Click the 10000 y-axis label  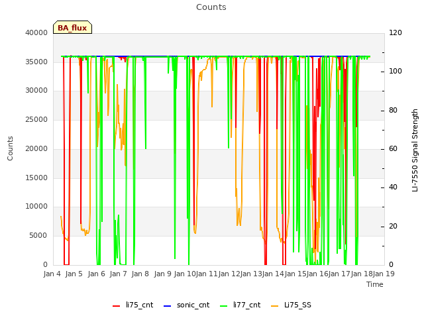pos(36,206)
